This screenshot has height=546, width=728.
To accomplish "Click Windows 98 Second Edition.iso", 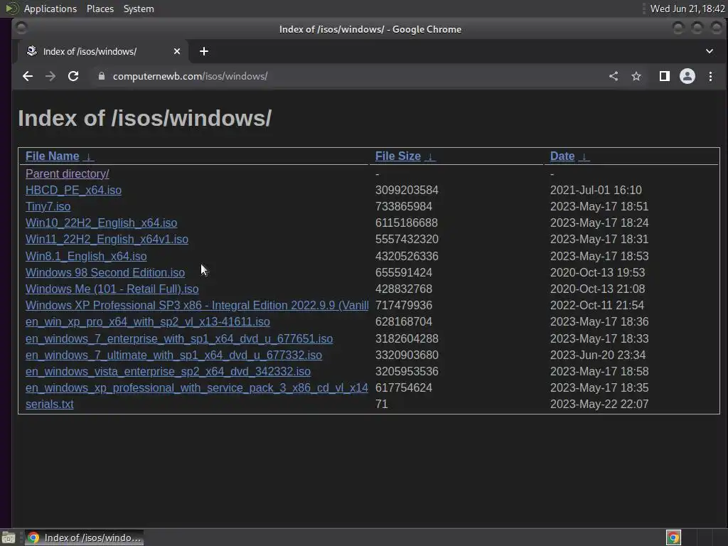I will click(x=105, y=272).
